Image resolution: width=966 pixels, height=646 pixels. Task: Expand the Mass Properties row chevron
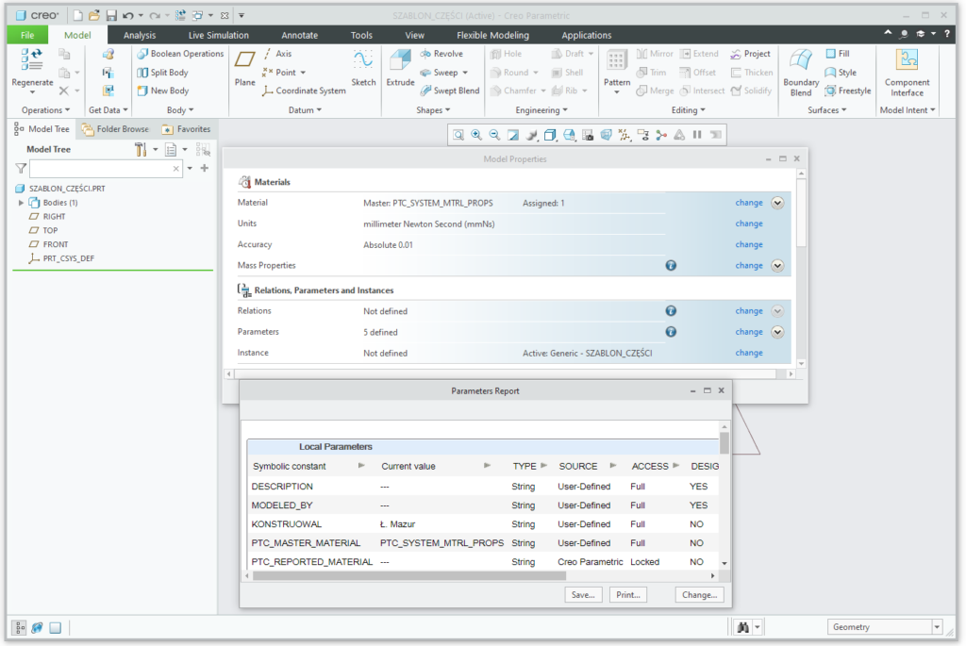[x=777, y=265]
